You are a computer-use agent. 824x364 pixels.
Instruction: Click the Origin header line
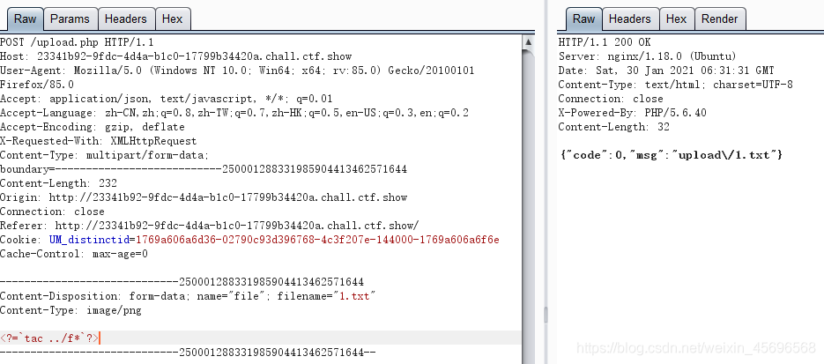pyautogui.click(x=204, y=197)
